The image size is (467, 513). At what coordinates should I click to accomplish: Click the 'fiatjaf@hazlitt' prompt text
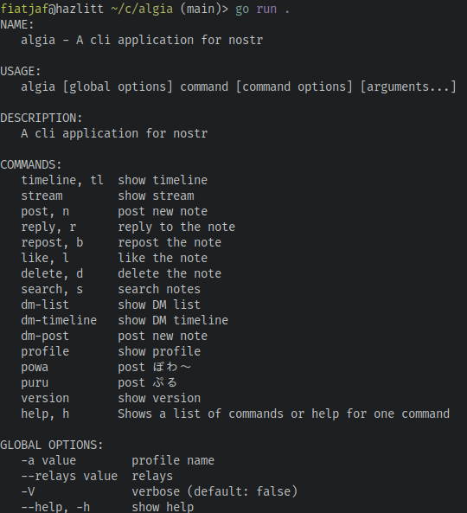[52, 10]
